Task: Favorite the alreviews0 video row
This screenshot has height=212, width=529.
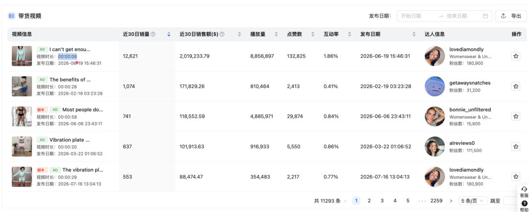Action: pos(515,147)
